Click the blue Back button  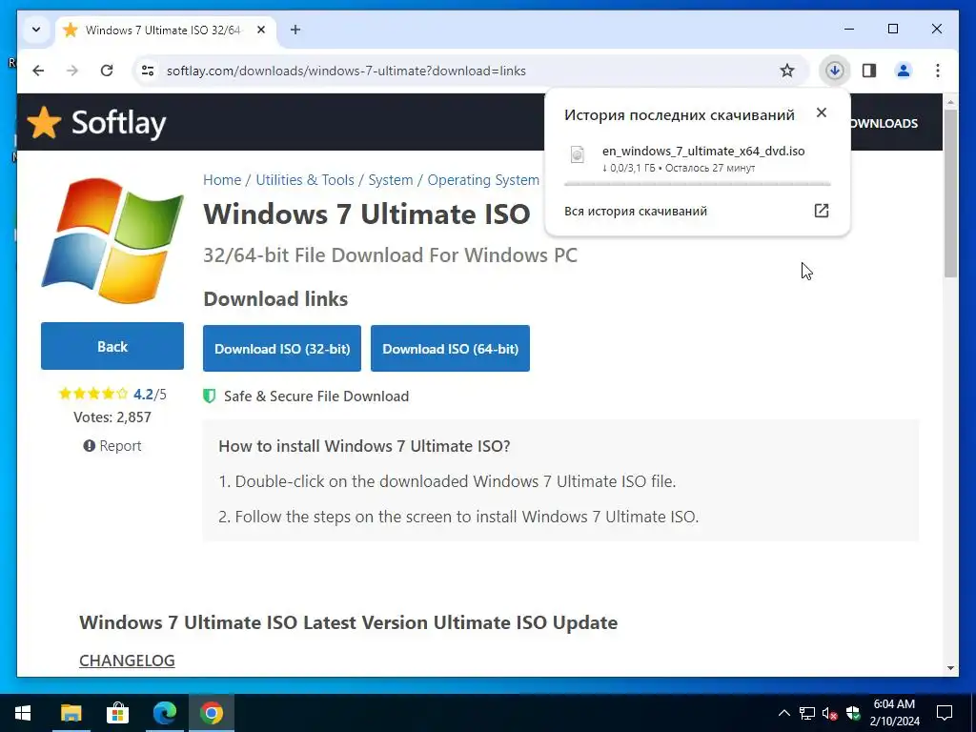[112, 346]
